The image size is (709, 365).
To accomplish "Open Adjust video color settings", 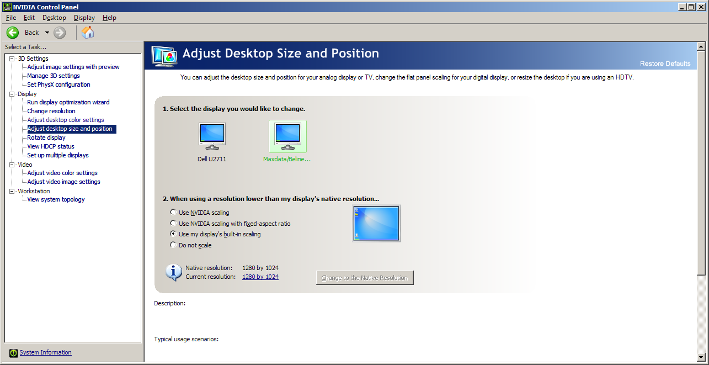I will [x=62, y=173].
